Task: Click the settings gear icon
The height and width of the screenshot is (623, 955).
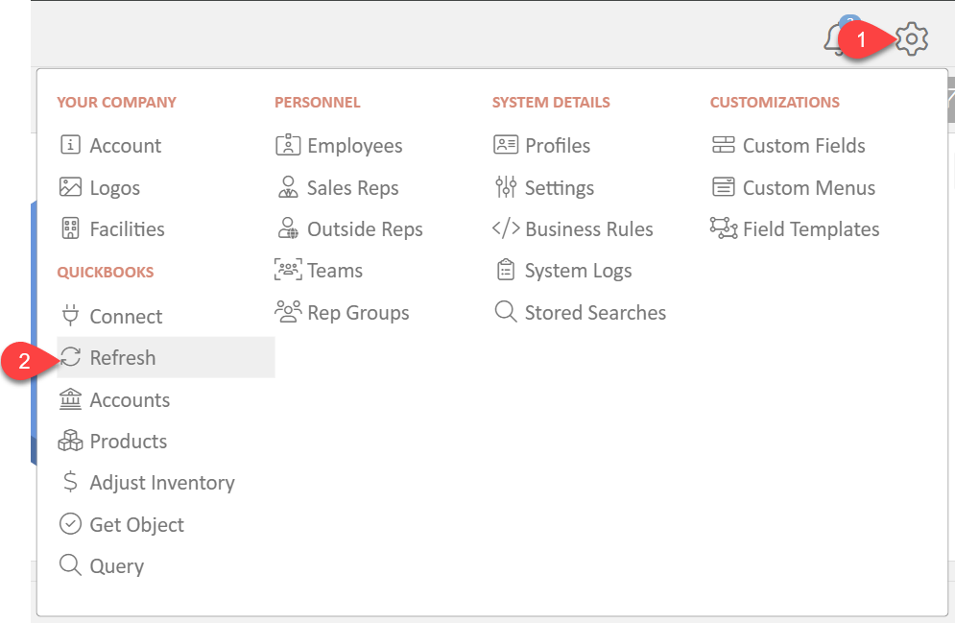Action: pyautogui.click(x=911, y=39)
